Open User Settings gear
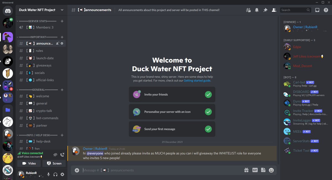The height and width of the screenshot is (180, 332). (62, 174)
